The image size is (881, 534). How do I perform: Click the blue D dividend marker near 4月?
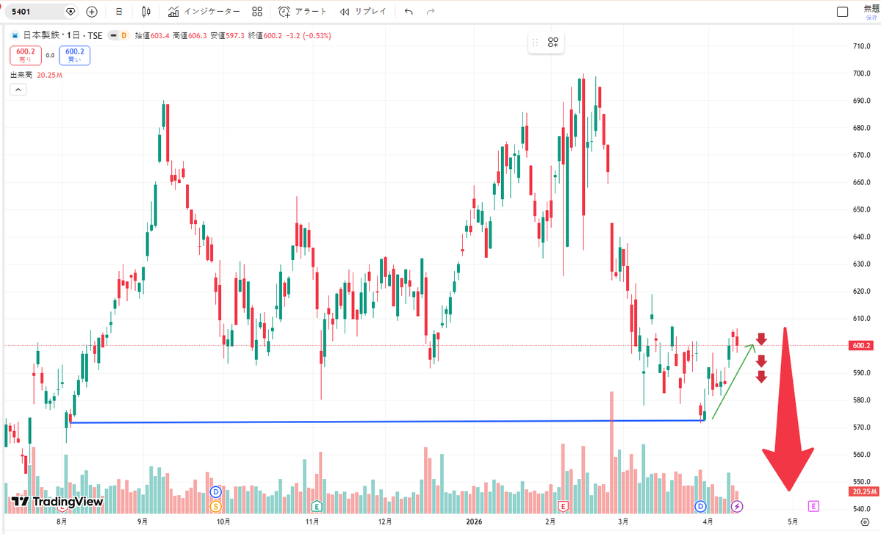pyautogui.click(x=700, y=507)
